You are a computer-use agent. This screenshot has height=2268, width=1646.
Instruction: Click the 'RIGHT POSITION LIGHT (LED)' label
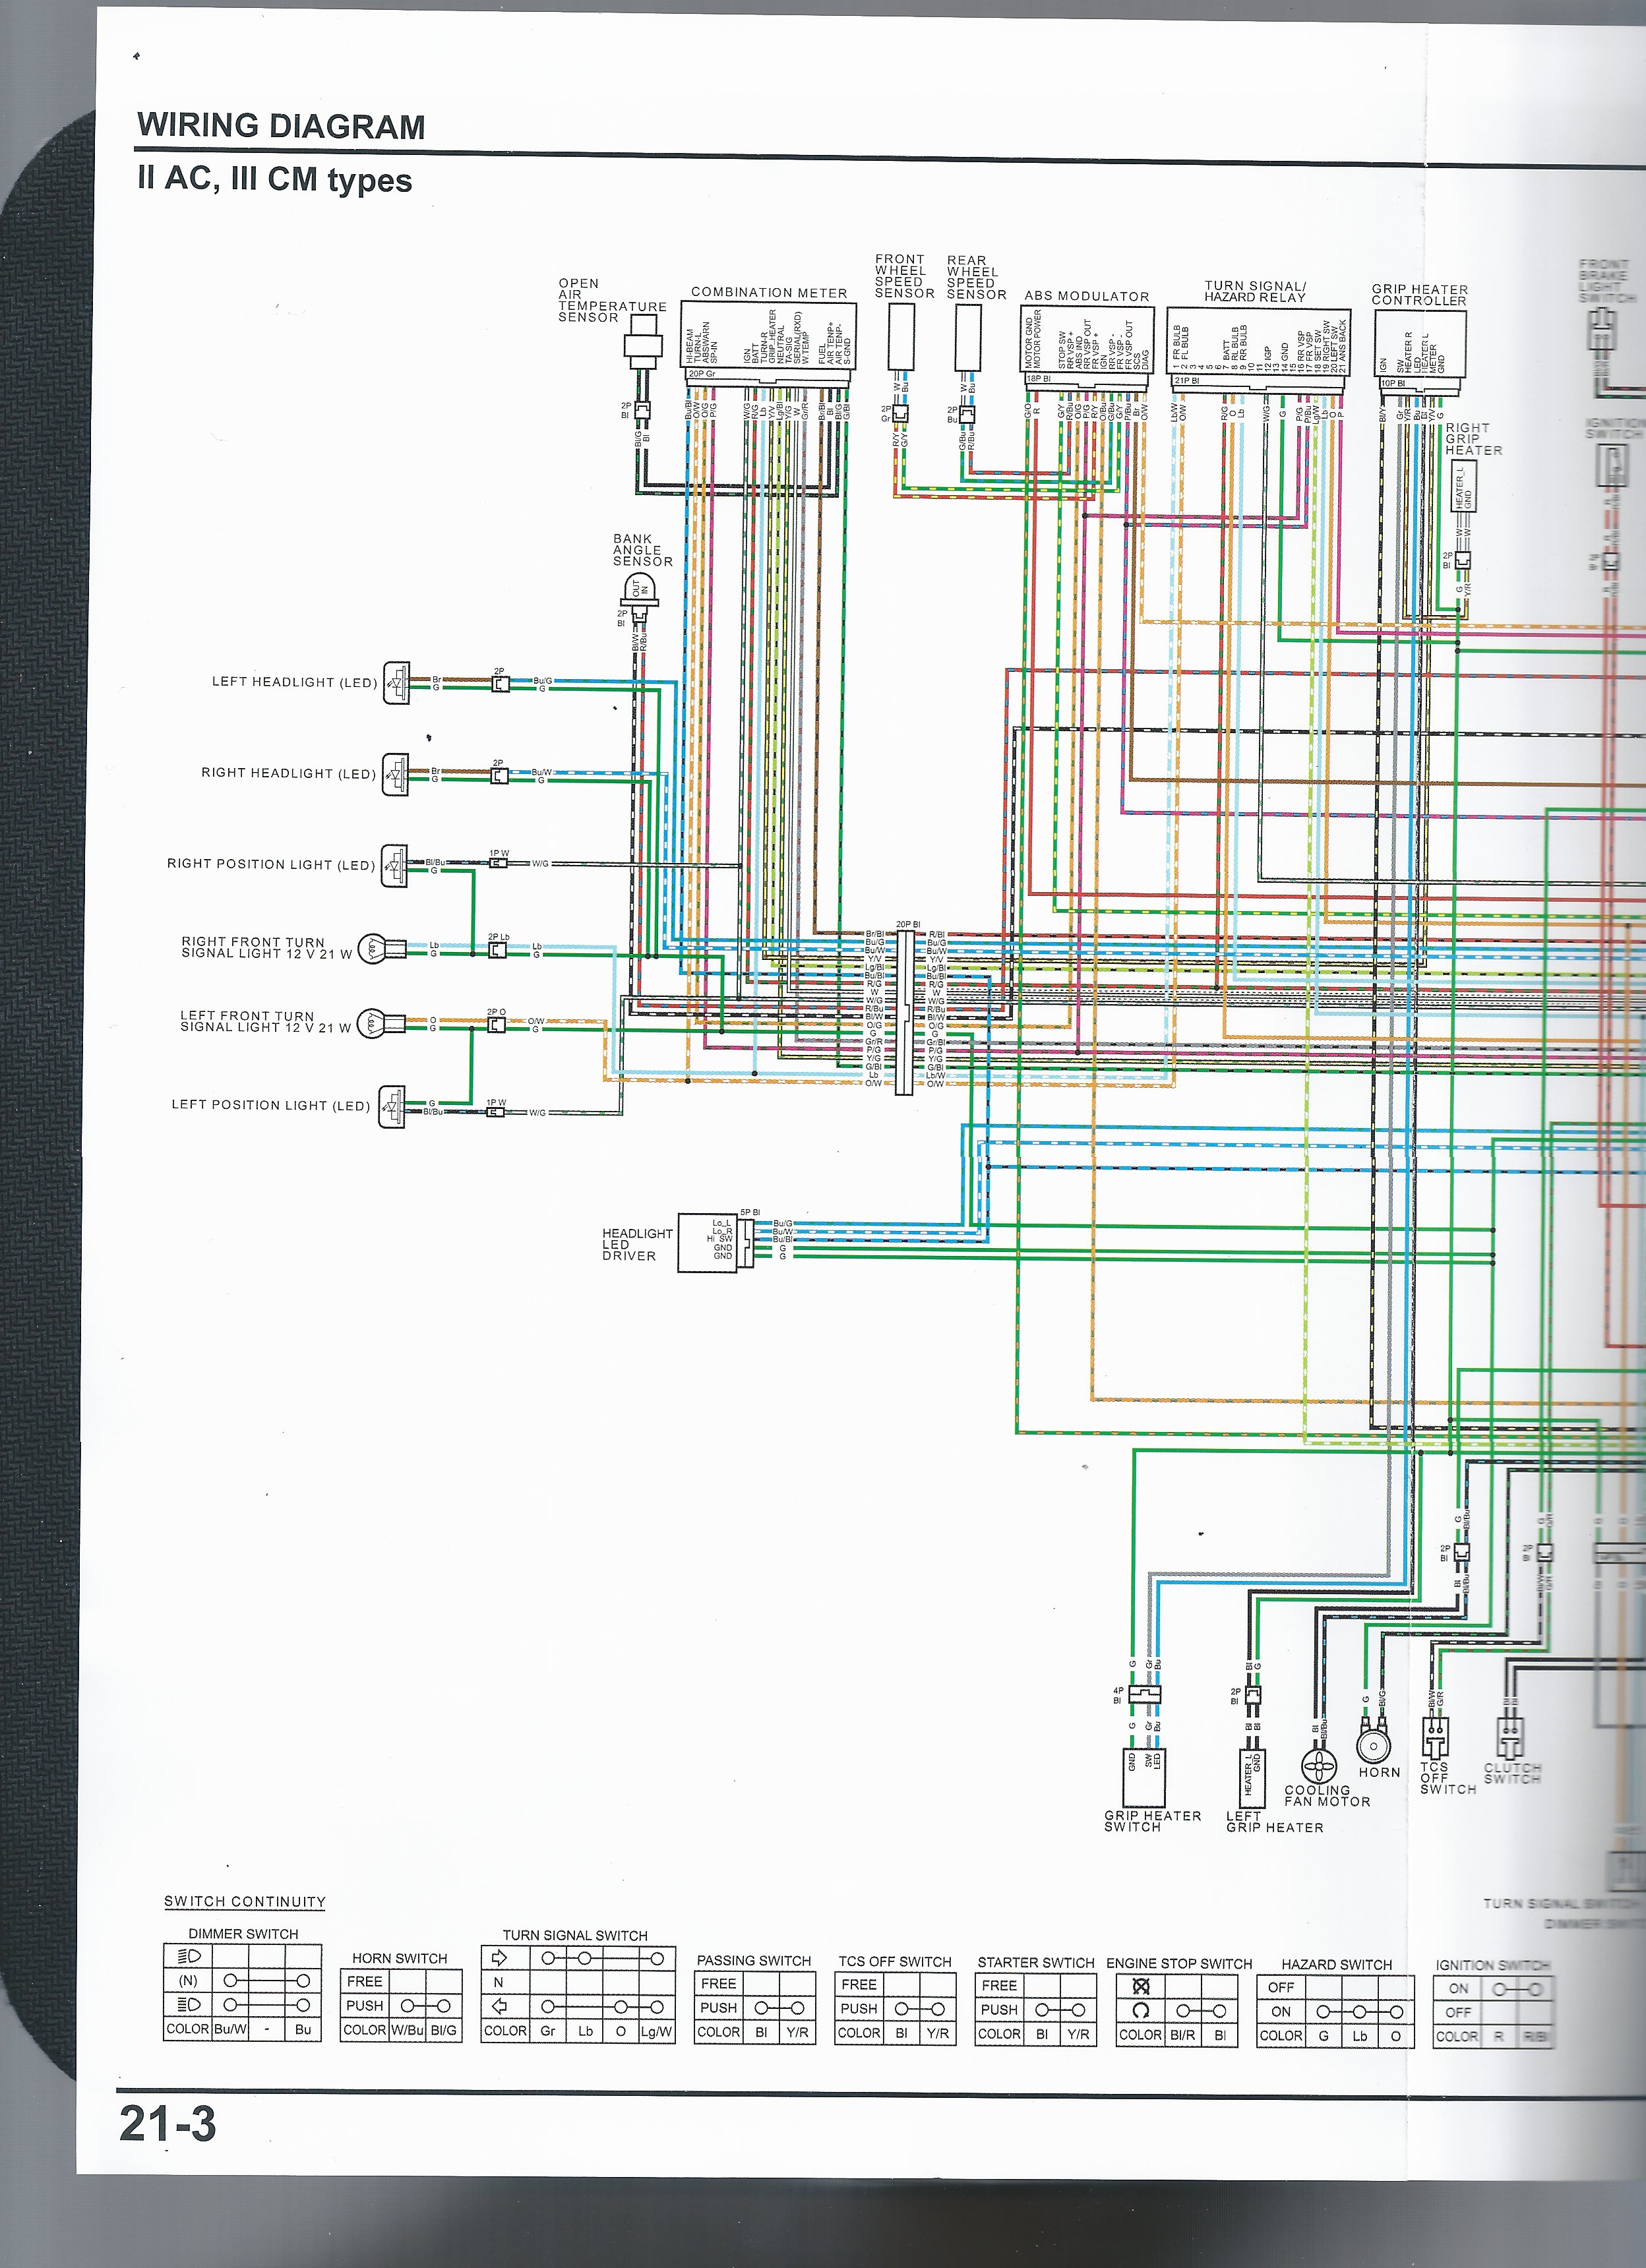point(270,864)
